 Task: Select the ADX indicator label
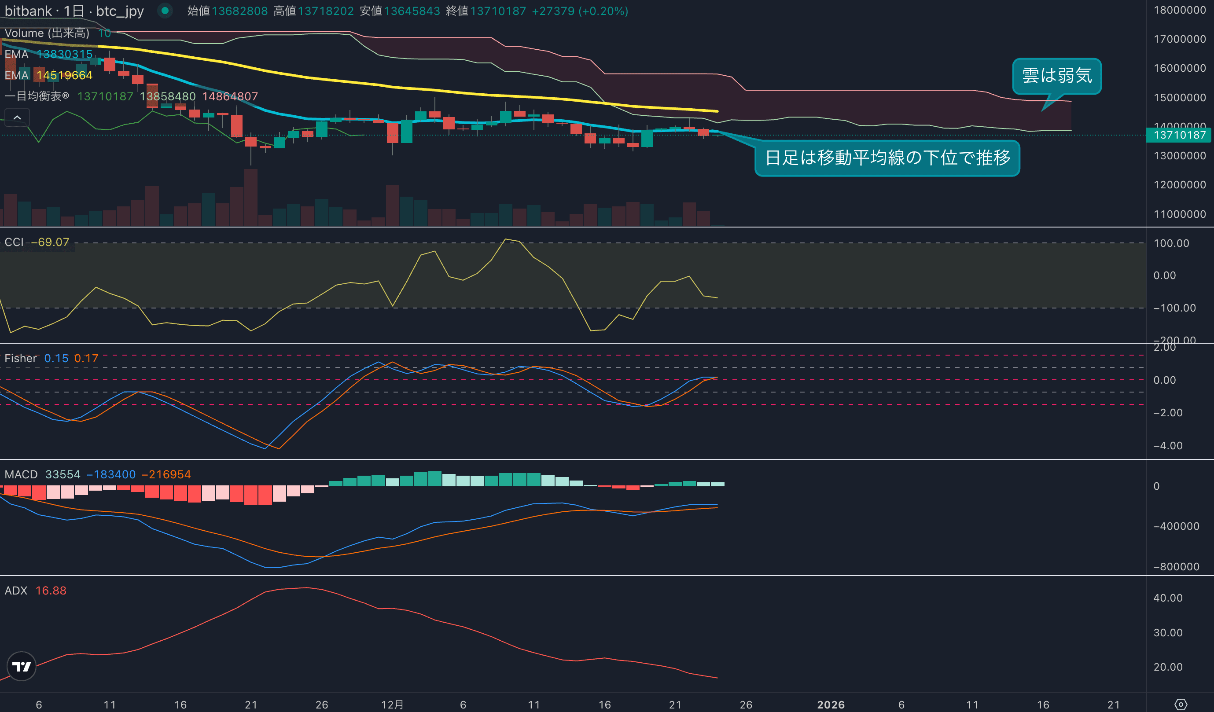click(16, 591)
